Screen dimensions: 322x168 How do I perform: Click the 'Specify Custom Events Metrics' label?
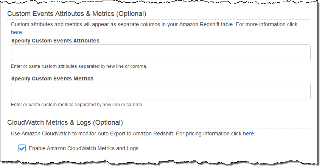[52, 79]
